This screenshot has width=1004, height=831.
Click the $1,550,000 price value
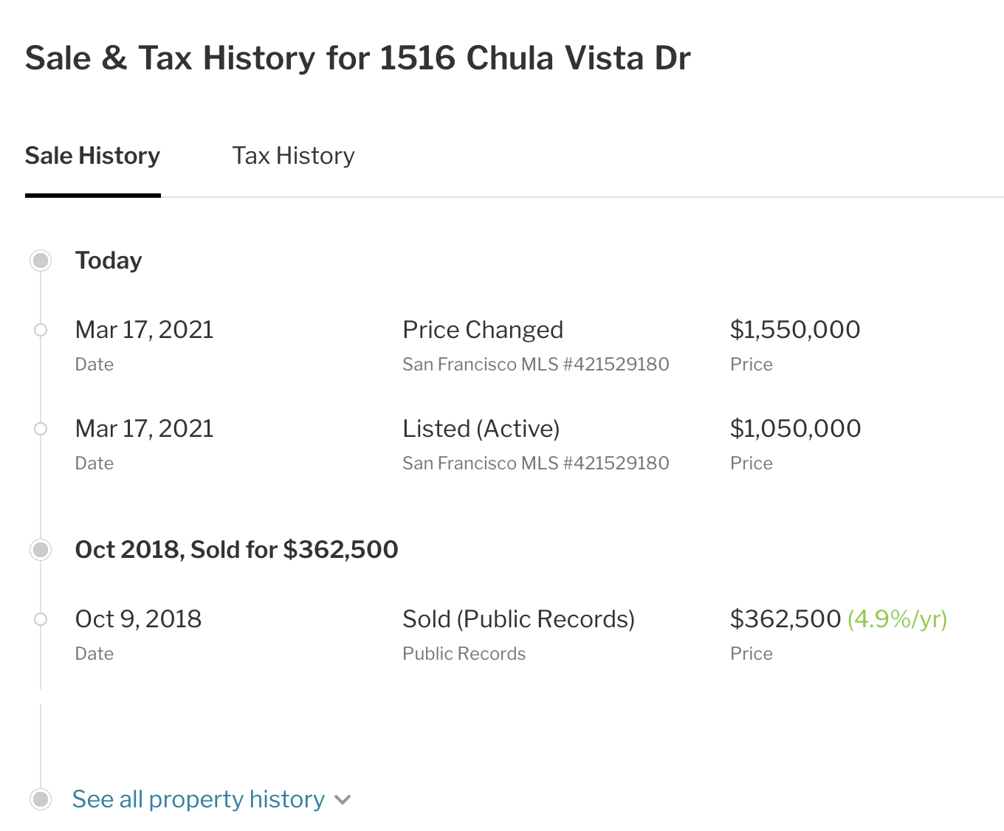point(794,330)
